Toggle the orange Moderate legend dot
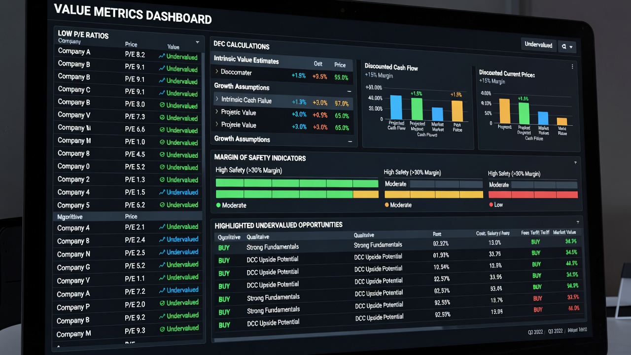 coord(386,205)
